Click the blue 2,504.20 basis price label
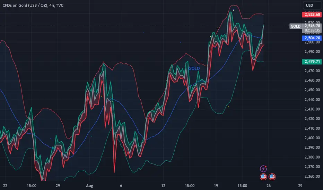This screenshot has width=323, height=190. (312, 38)
